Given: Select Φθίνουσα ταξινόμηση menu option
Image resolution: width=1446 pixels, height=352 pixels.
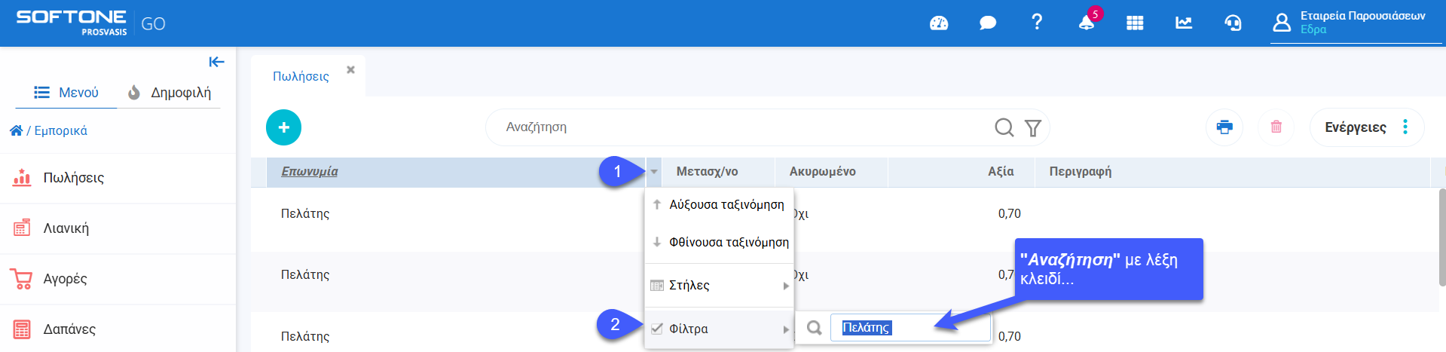Looking at the screenshot, I should coord(728,242).
